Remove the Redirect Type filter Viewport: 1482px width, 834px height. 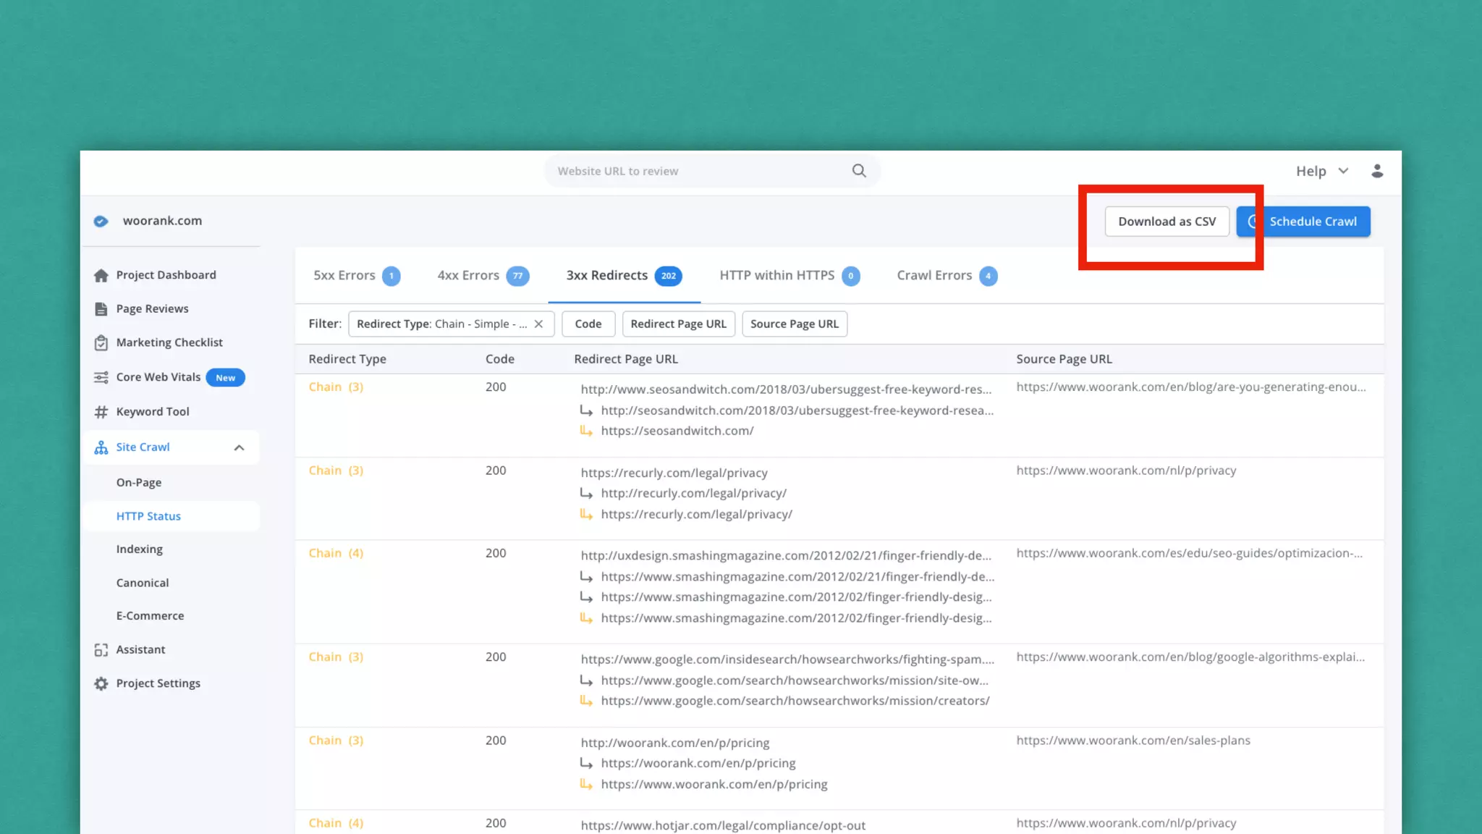click(x=538, y=324)
